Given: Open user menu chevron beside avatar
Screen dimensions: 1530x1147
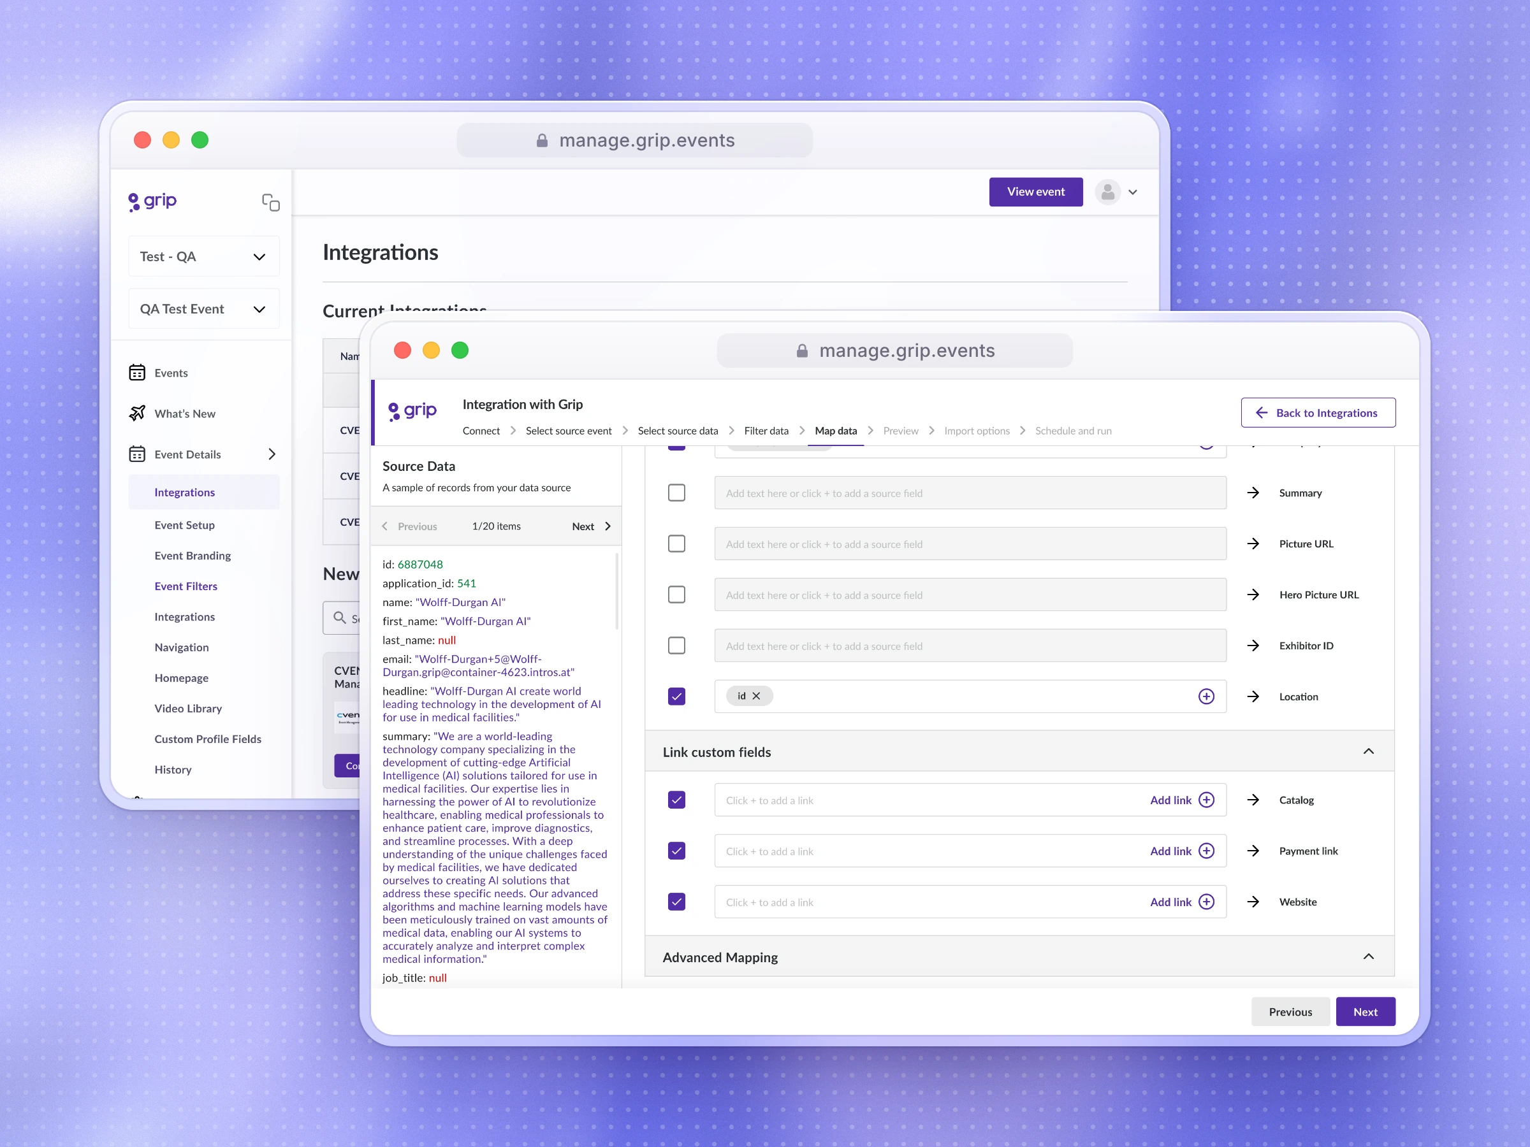Looking at the screenshot, I should click(1133, 192).
